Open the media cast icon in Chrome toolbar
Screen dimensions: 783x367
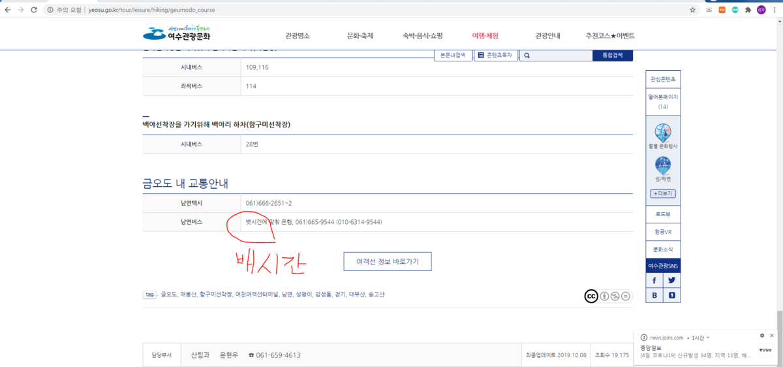709,10
